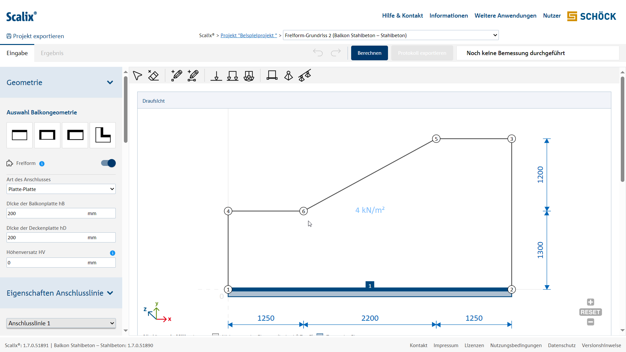Click the 1300 vertical dimension value

click(x=540, y=250)
